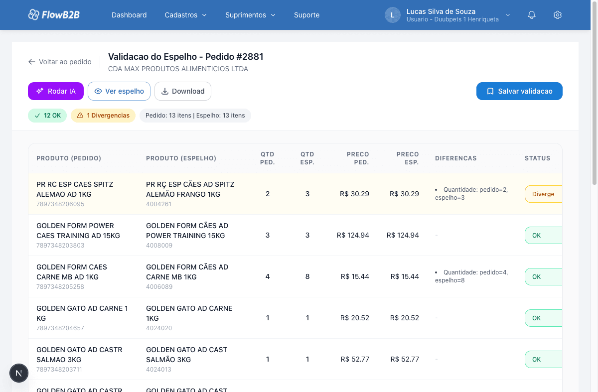Click Pedido 13 itens Espelho 13 itens chip
Viewport: 598px width, 392px height.
tap(195, 116)
